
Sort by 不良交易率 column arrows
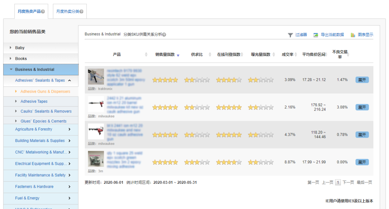coord(348,54)
